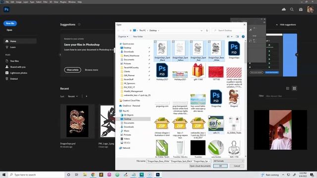Click the Photoshop taskbar icon
317x178 pixels.
(158, 175)
